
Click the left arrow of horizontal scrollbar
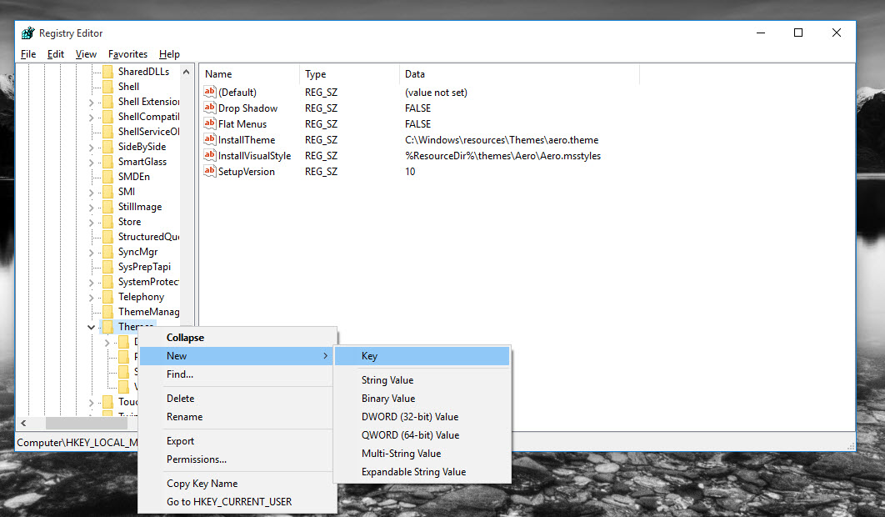pos(23,424)
